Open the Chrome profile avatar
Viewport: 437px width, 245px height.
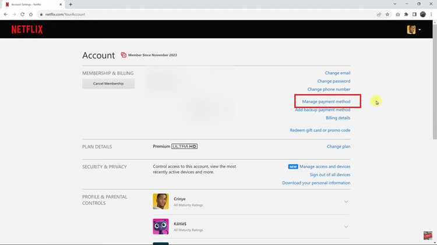[x=423, y=15]
